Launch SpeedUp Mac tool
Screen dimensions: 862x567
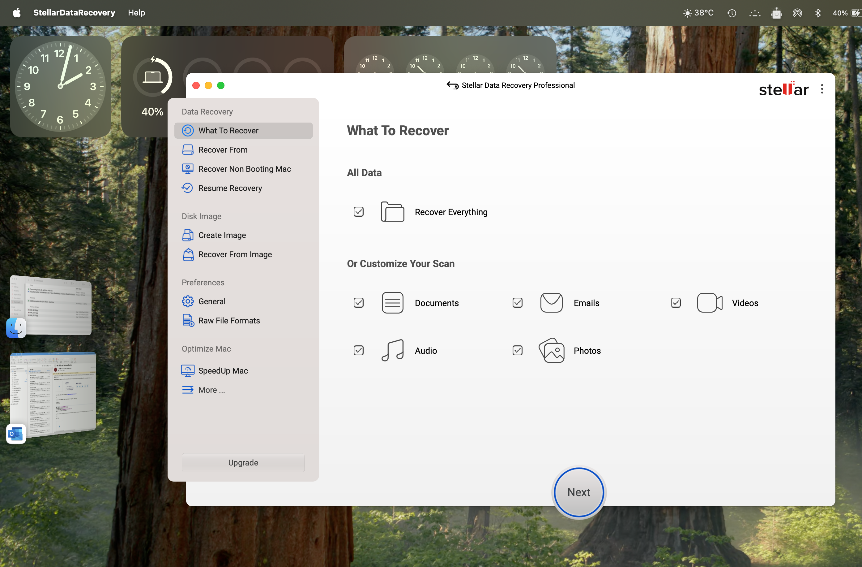(223, 370)
